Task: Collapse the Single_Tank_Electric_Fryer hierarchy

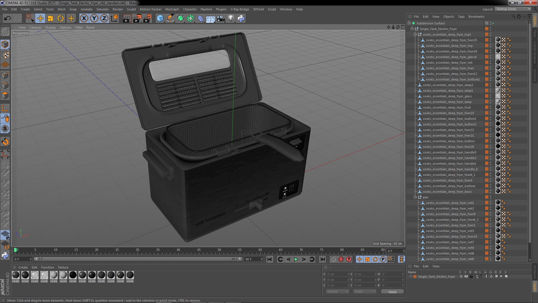Action: (412, 29)
